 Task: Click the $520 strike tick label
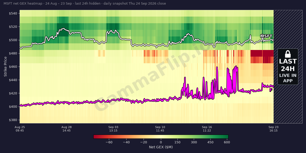point(13,27)
